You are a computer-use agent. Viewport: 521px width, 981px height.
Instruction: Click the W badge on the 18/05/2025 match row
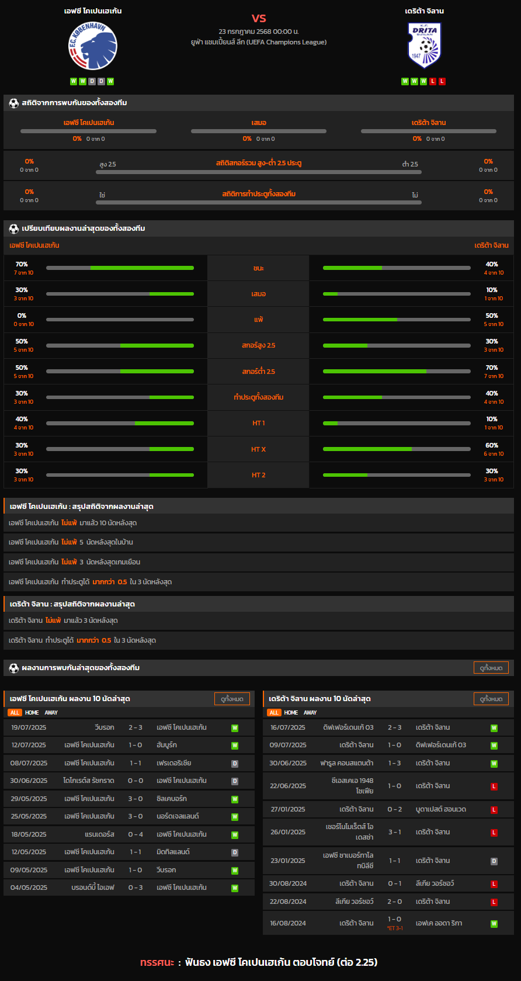(x=235, y=835)
